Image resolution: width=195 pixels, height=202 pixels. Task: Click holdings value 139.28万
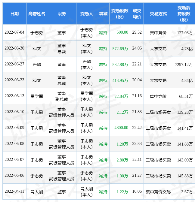click(185, 112)
